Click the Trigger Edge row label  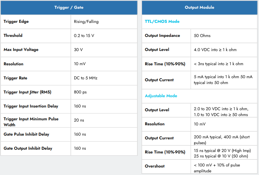[x=16, y=22]
